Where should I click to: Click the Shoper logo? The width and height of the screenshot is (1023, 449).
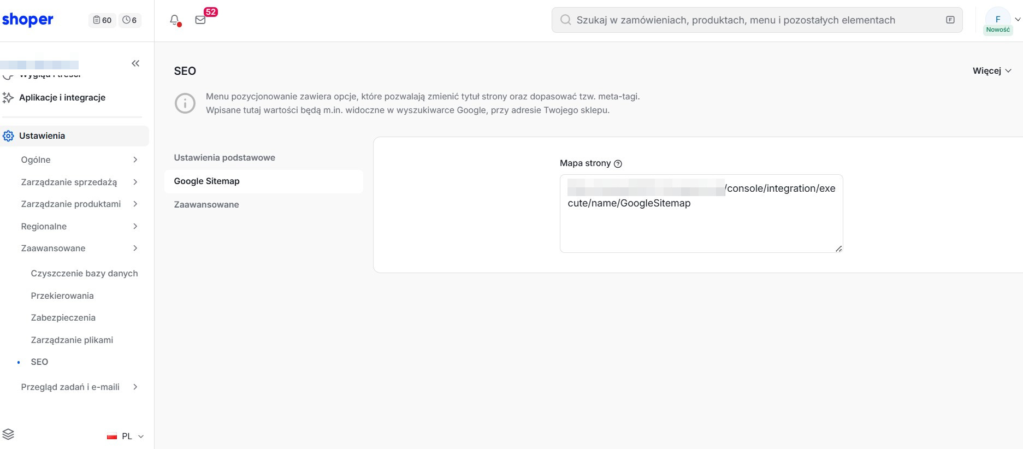coord(27,20)
